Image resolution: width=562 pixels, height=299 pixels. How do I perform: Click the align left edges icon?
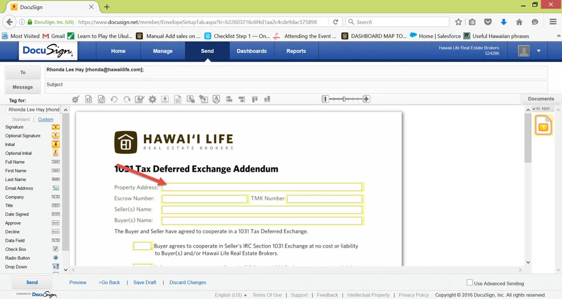pyautogui.click(x=229, y=99)
